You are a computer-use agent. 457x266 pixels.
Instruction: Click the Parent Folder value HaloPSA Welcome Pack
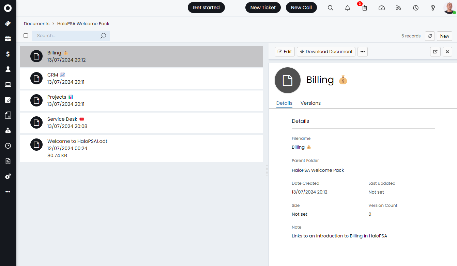point(318,170)
